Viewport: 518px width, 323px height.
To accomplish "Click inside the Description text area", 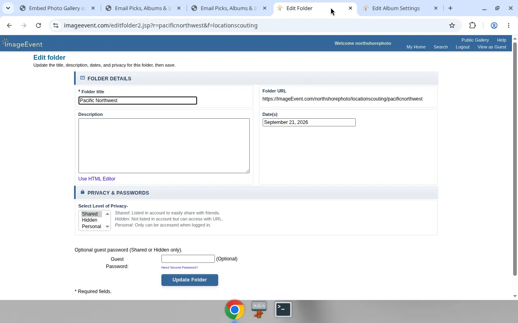I will pos(164,146).
